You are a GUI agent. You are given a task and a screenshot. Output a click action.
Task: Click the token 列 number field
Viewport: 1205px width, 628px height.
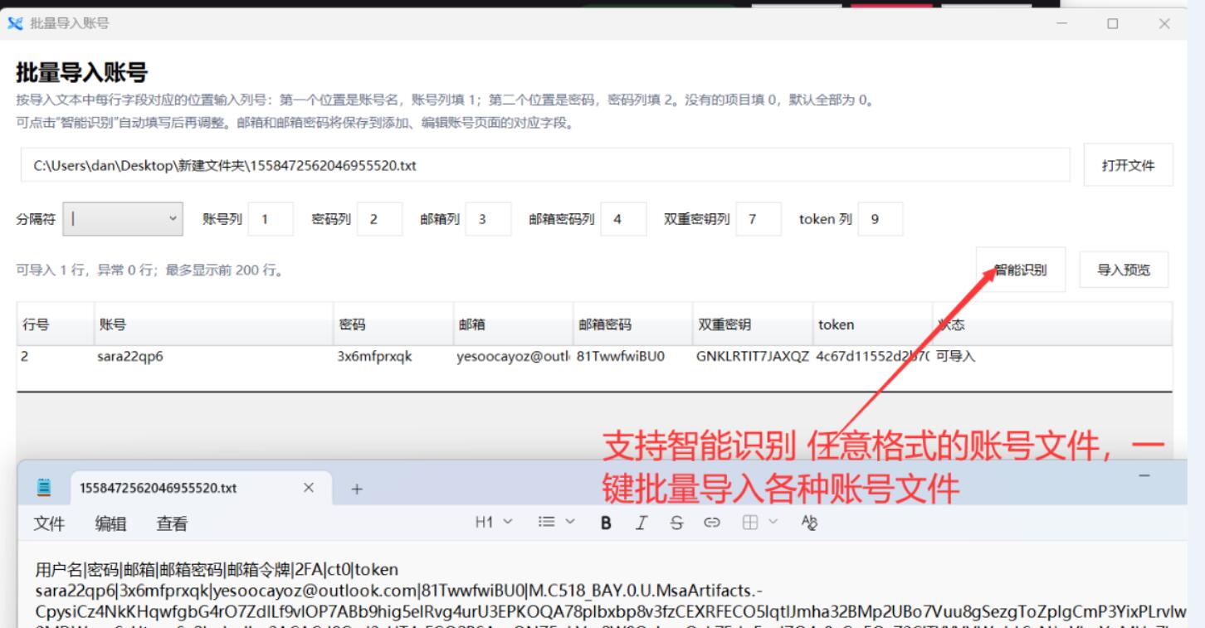tap(881, 220)
